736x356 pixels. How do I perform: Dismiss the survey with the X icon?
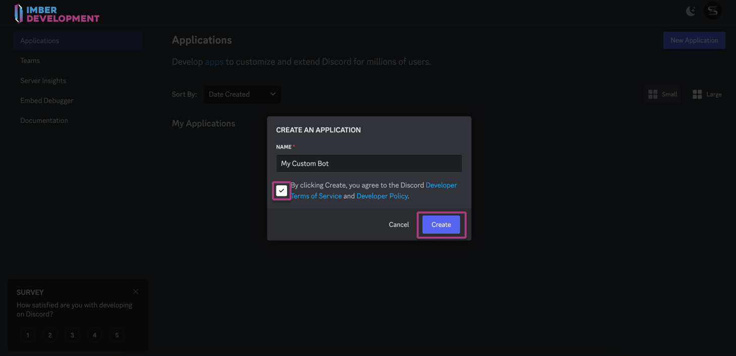coord(136,292)
